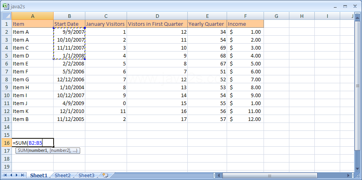
Task: Click the 'Item B' cell
Action: tap(33, 119)
